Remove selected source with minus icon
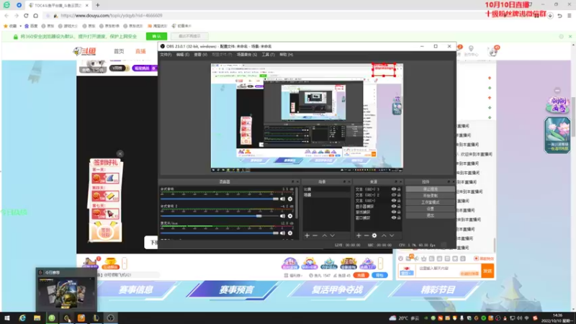 [366, 235]
